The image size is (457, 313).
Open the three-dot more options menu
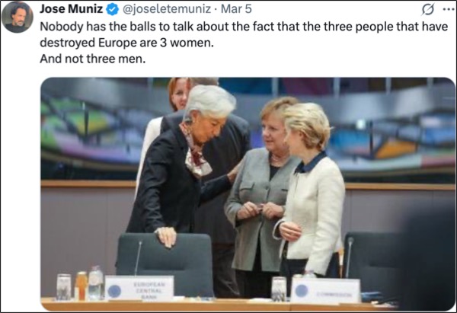(x=448, y=9)
